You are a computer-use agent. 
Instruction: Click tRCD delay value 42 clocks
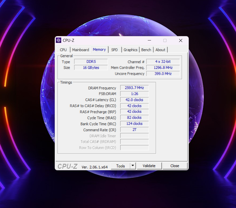point(134,106)
